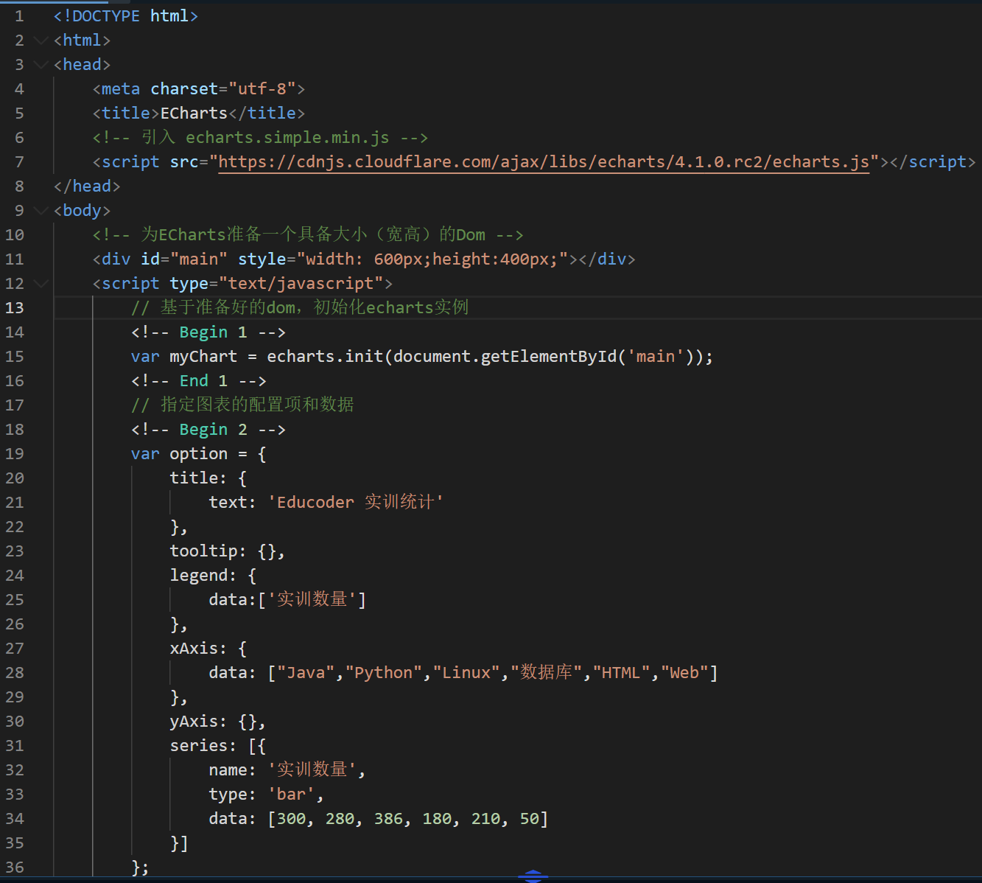Click the // comment on line 17
This screenshot has height=883, width=982.
(242, 405)
